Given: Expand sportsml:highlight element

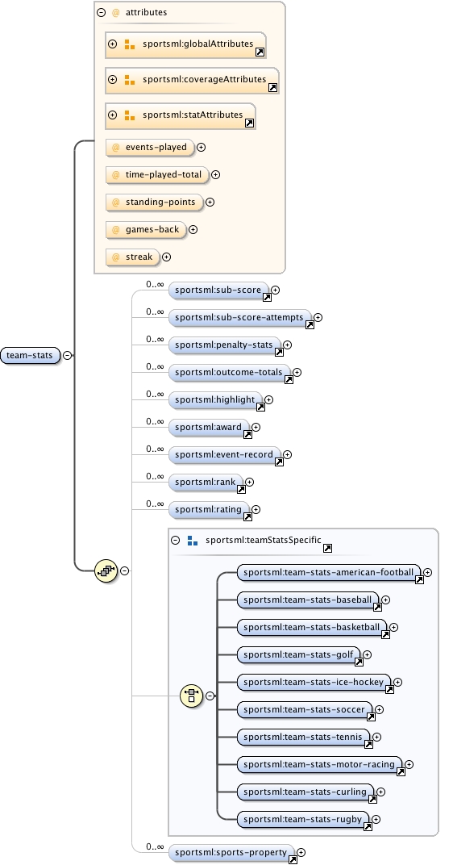Looking at the screenshot, I should click(x=268, y=400).
